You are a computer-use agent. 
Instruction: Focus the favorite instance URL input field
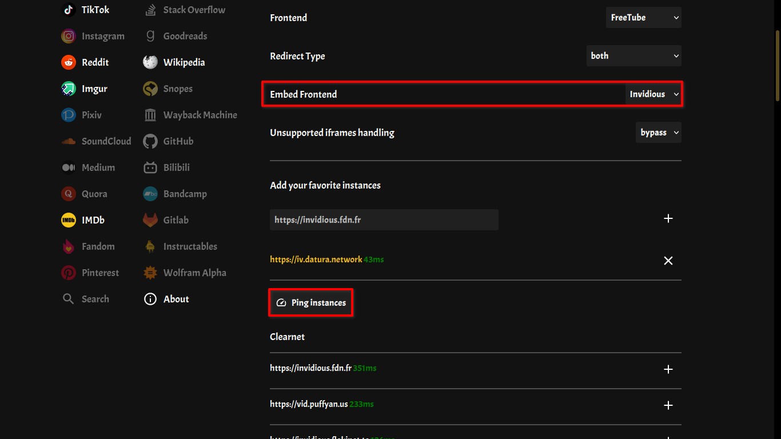point(384,219)
